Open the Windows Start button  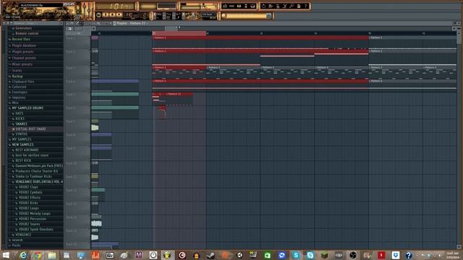tap(6, 255)
